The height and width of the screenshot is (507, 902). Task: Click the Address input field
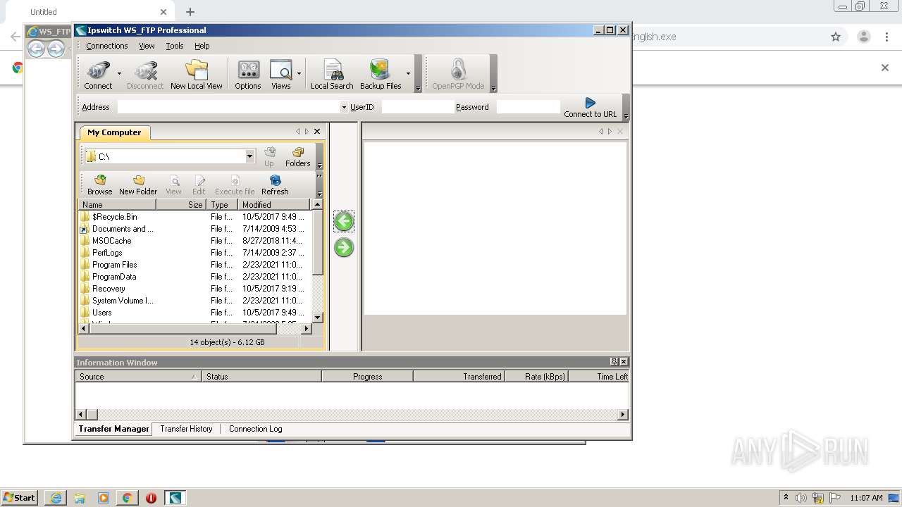(228, 107)
